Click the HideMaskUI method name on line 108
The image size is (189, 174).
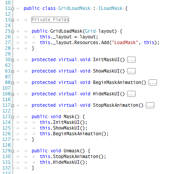106,94
